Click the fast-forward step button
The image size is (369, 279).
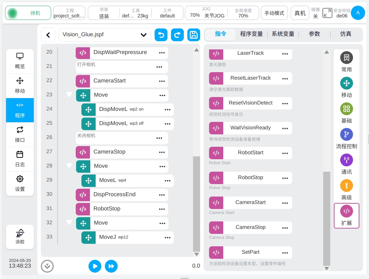111,266
